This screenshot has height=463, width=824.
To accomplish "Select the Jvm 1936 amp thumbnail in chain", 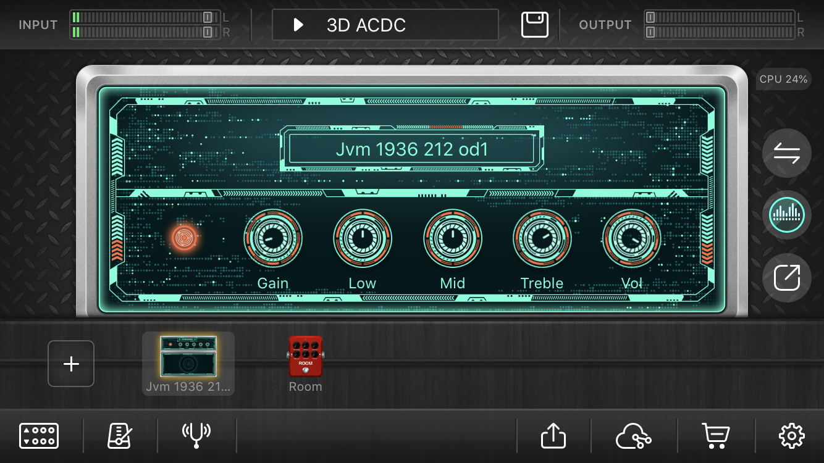I will pyautogui.click(x=188, y=364).
